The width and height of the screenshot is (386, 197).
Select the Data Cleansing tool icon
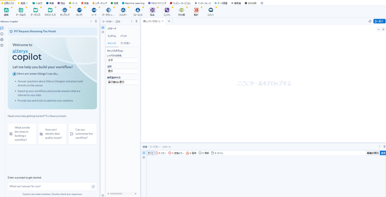pyautogui.click(x=108, y=10)
